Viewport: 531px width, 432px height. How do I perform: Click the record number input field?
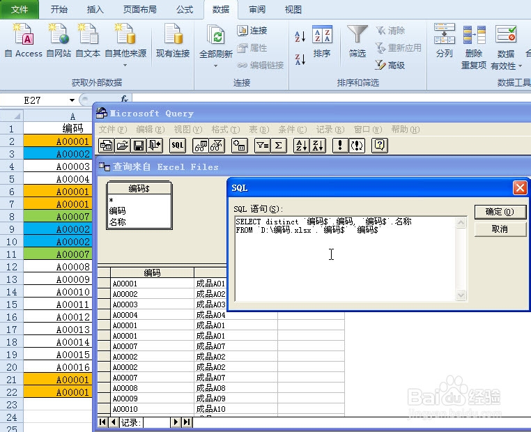point(157,422)
